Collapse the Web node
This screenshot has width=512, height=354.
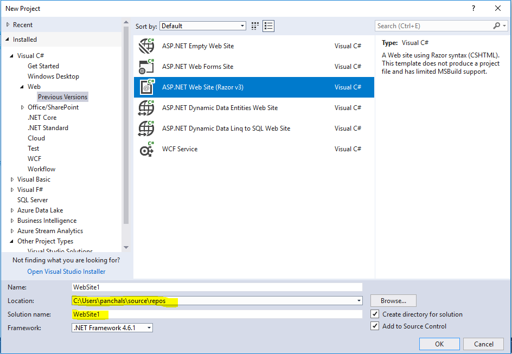22,87
